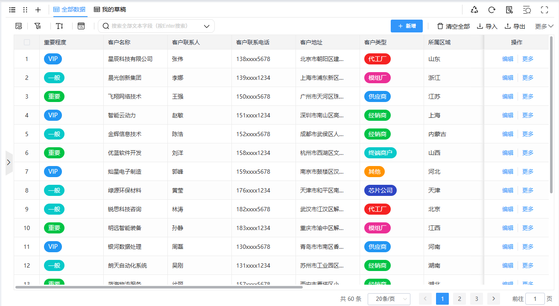The image size is (559, 306).
Task: Select the 全部数据 tab
Action: (x=69, y=9)
